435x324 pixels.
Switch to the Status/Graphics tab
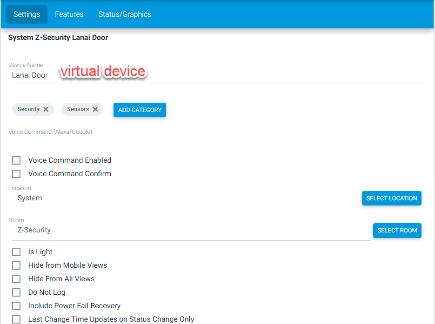[125, 14]
